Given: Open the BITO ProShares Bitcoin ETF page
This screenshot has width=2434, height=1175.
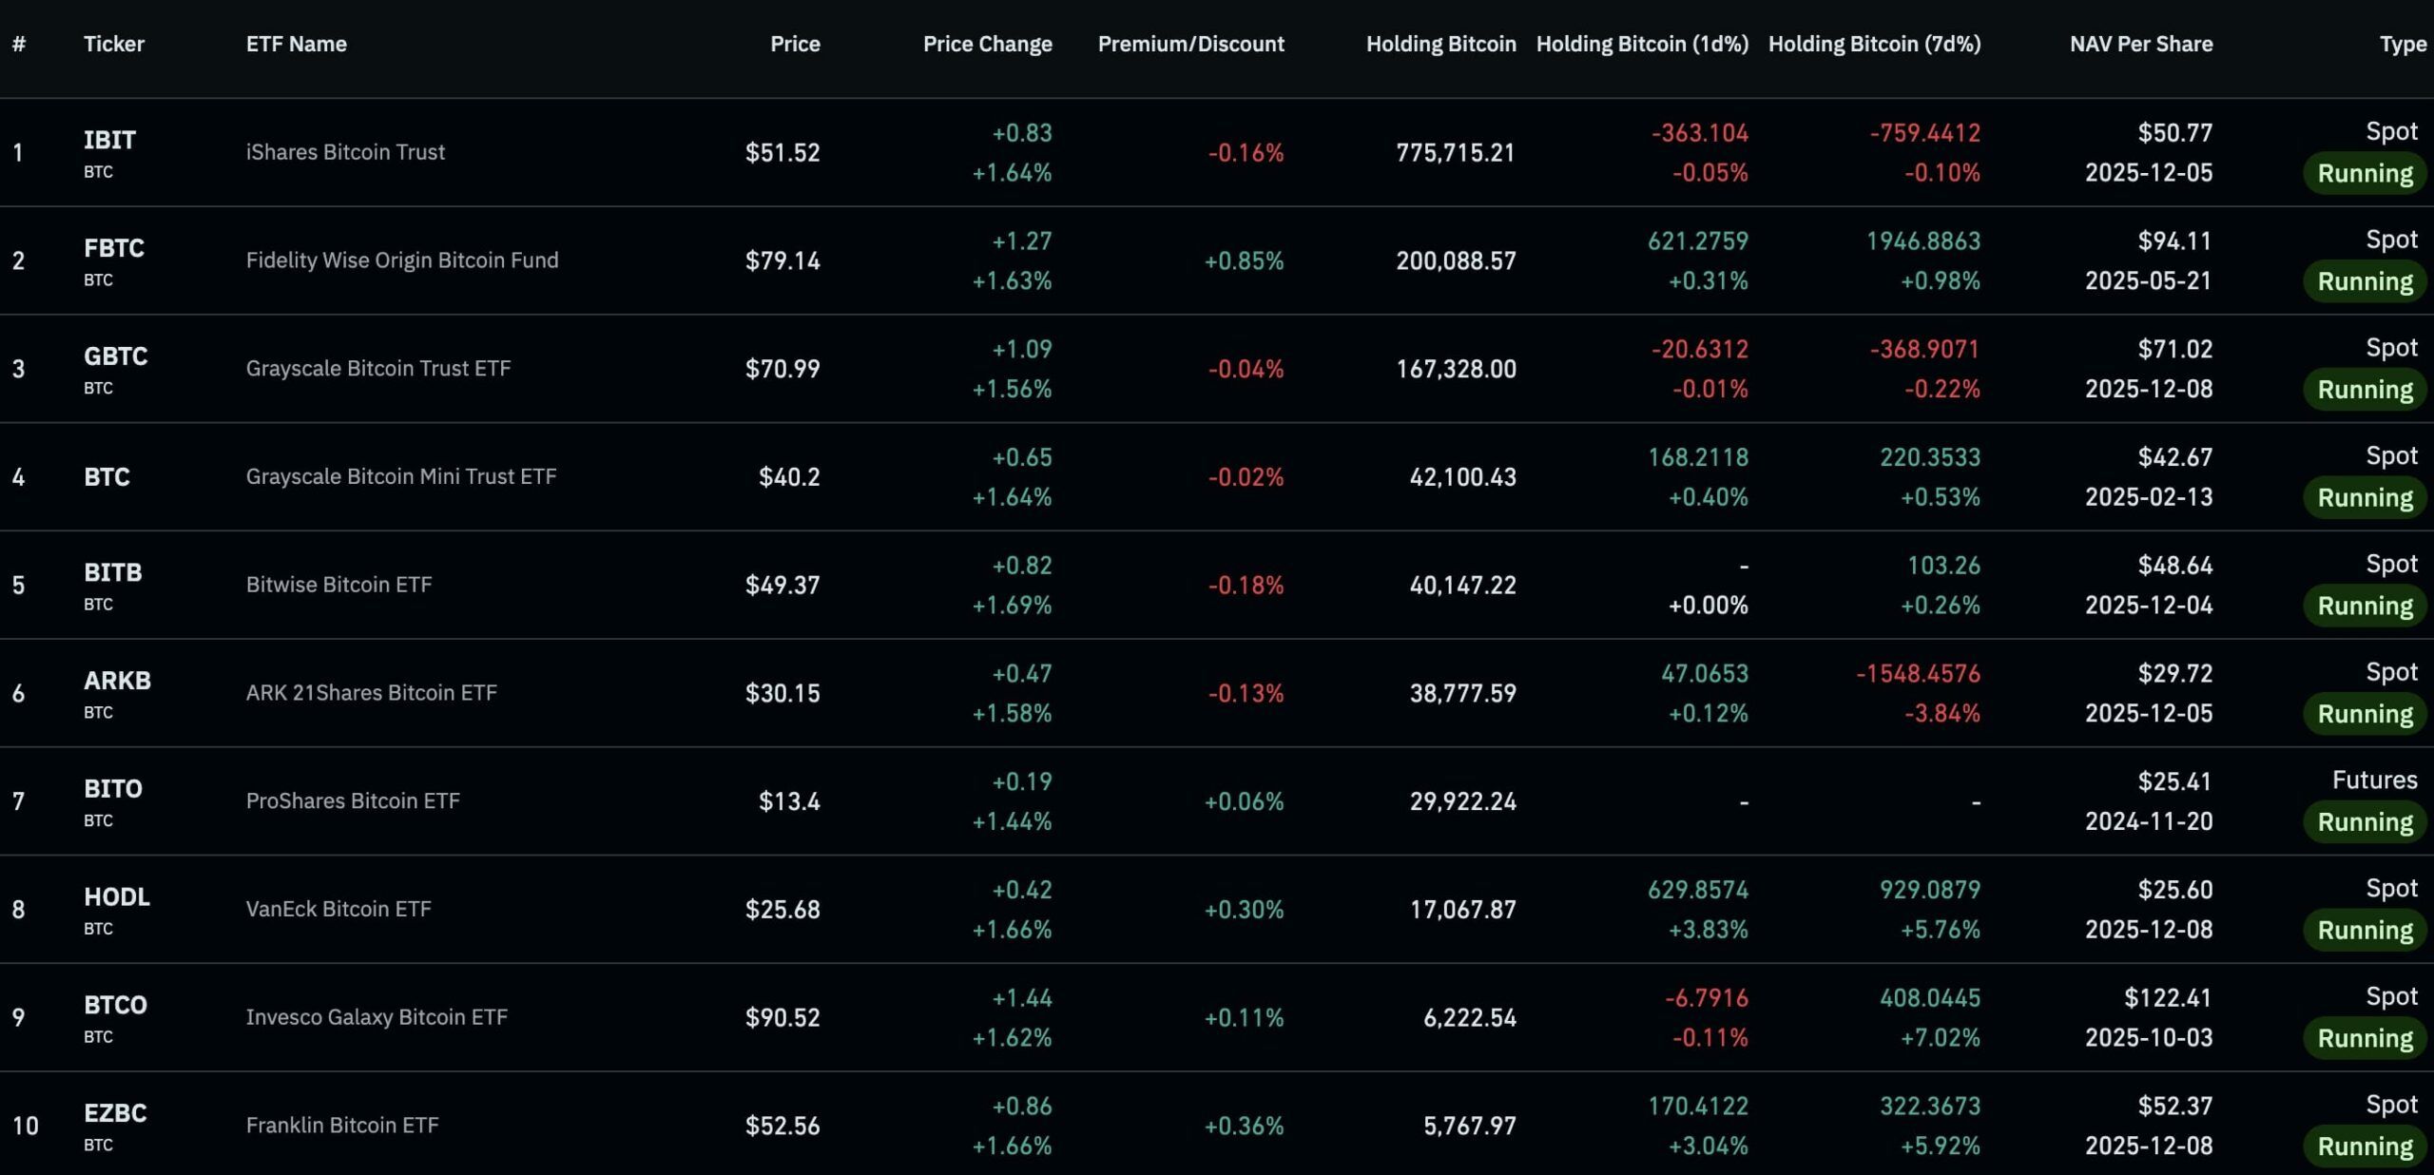Looking at the screenshot, I should pos(114,788).
